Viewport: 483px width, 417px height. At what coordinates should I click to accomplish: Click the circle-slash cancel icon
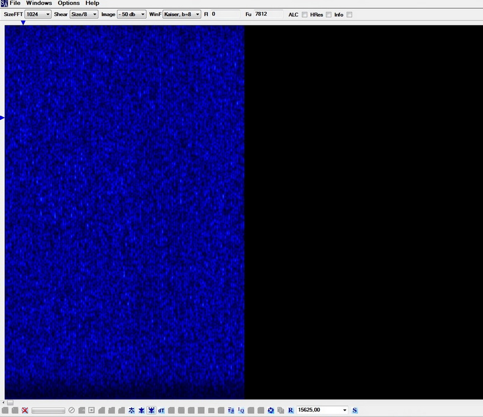click(72, 411)
